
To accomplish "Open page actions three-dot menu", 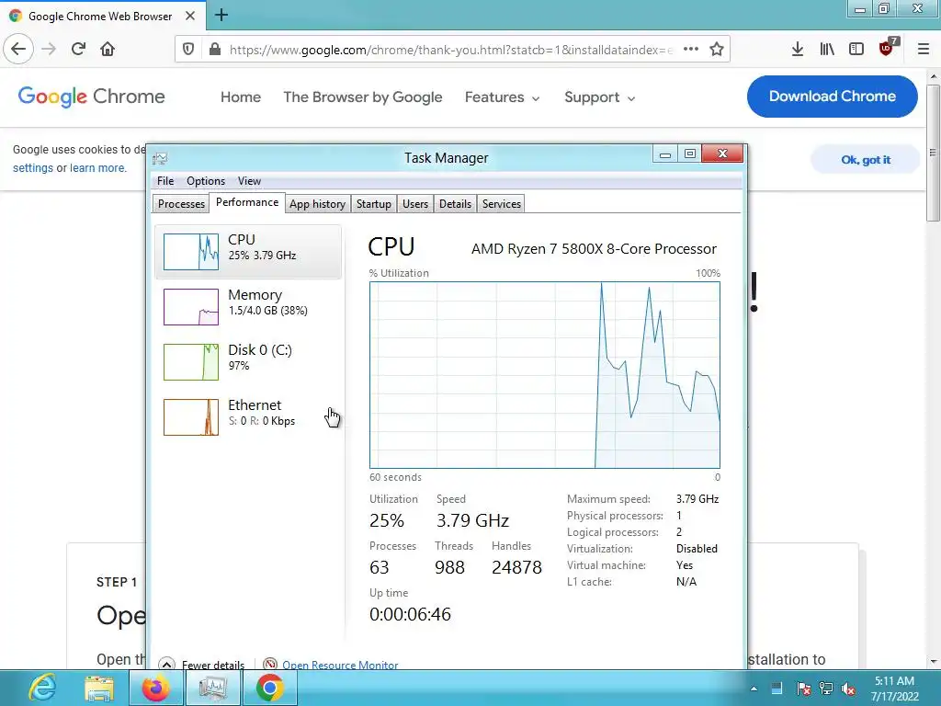I will (x=691, y=50).
